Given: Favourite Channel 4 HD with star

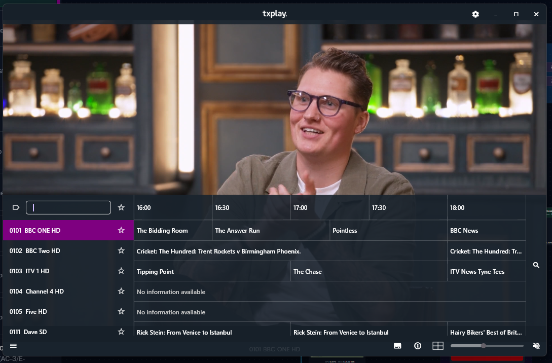Looking at the screenshot, I should (x=121, y=291).
